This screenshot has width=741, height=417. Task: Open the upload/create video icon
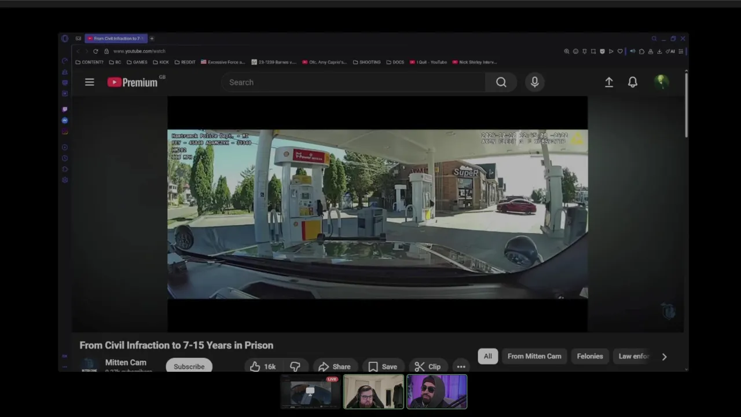(609, 82)
